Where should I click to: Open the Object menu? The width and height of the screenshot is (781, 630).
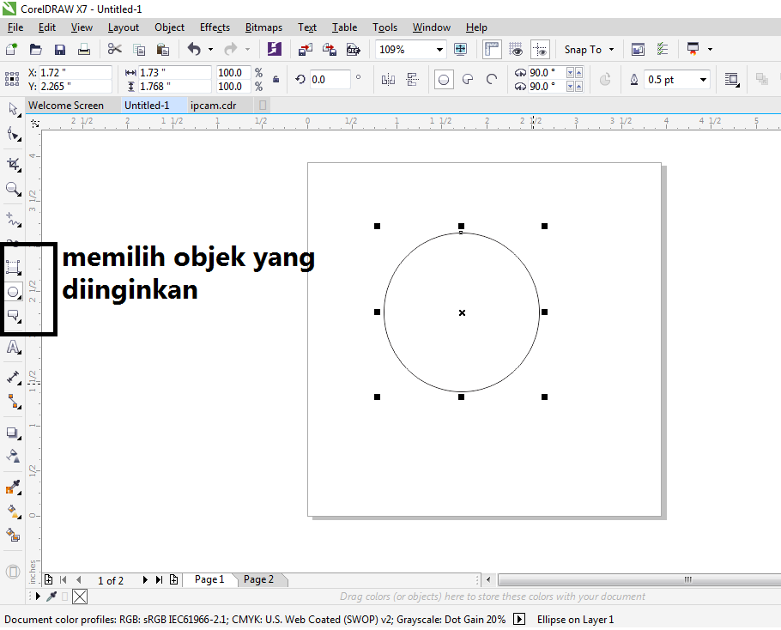click(x=169, y=27)
